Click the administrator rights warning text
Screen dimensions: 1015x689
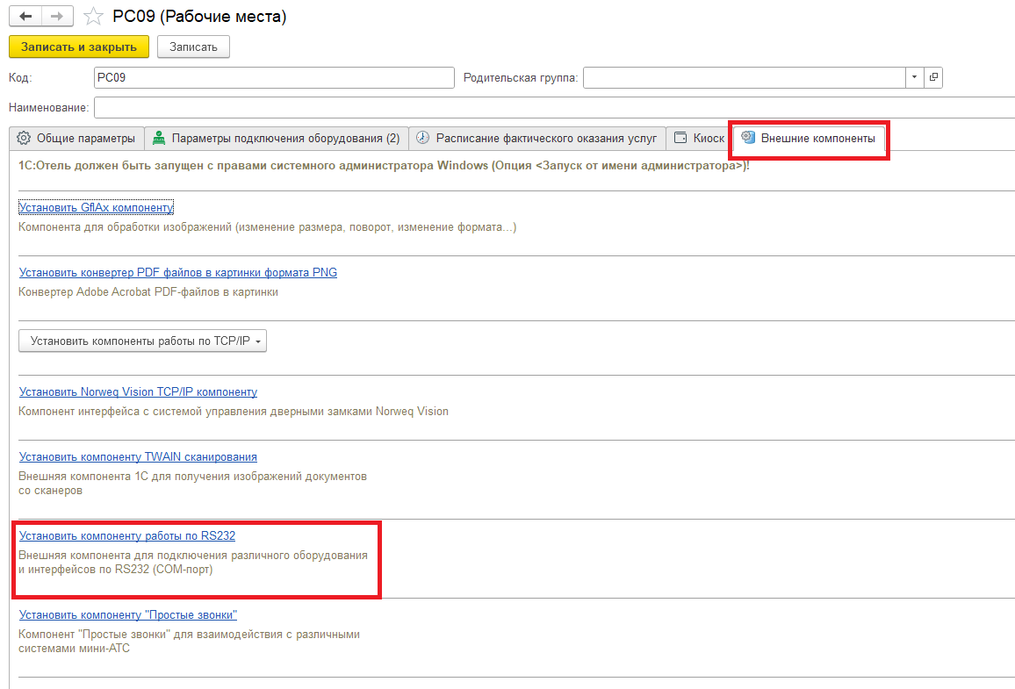[384, 166]
